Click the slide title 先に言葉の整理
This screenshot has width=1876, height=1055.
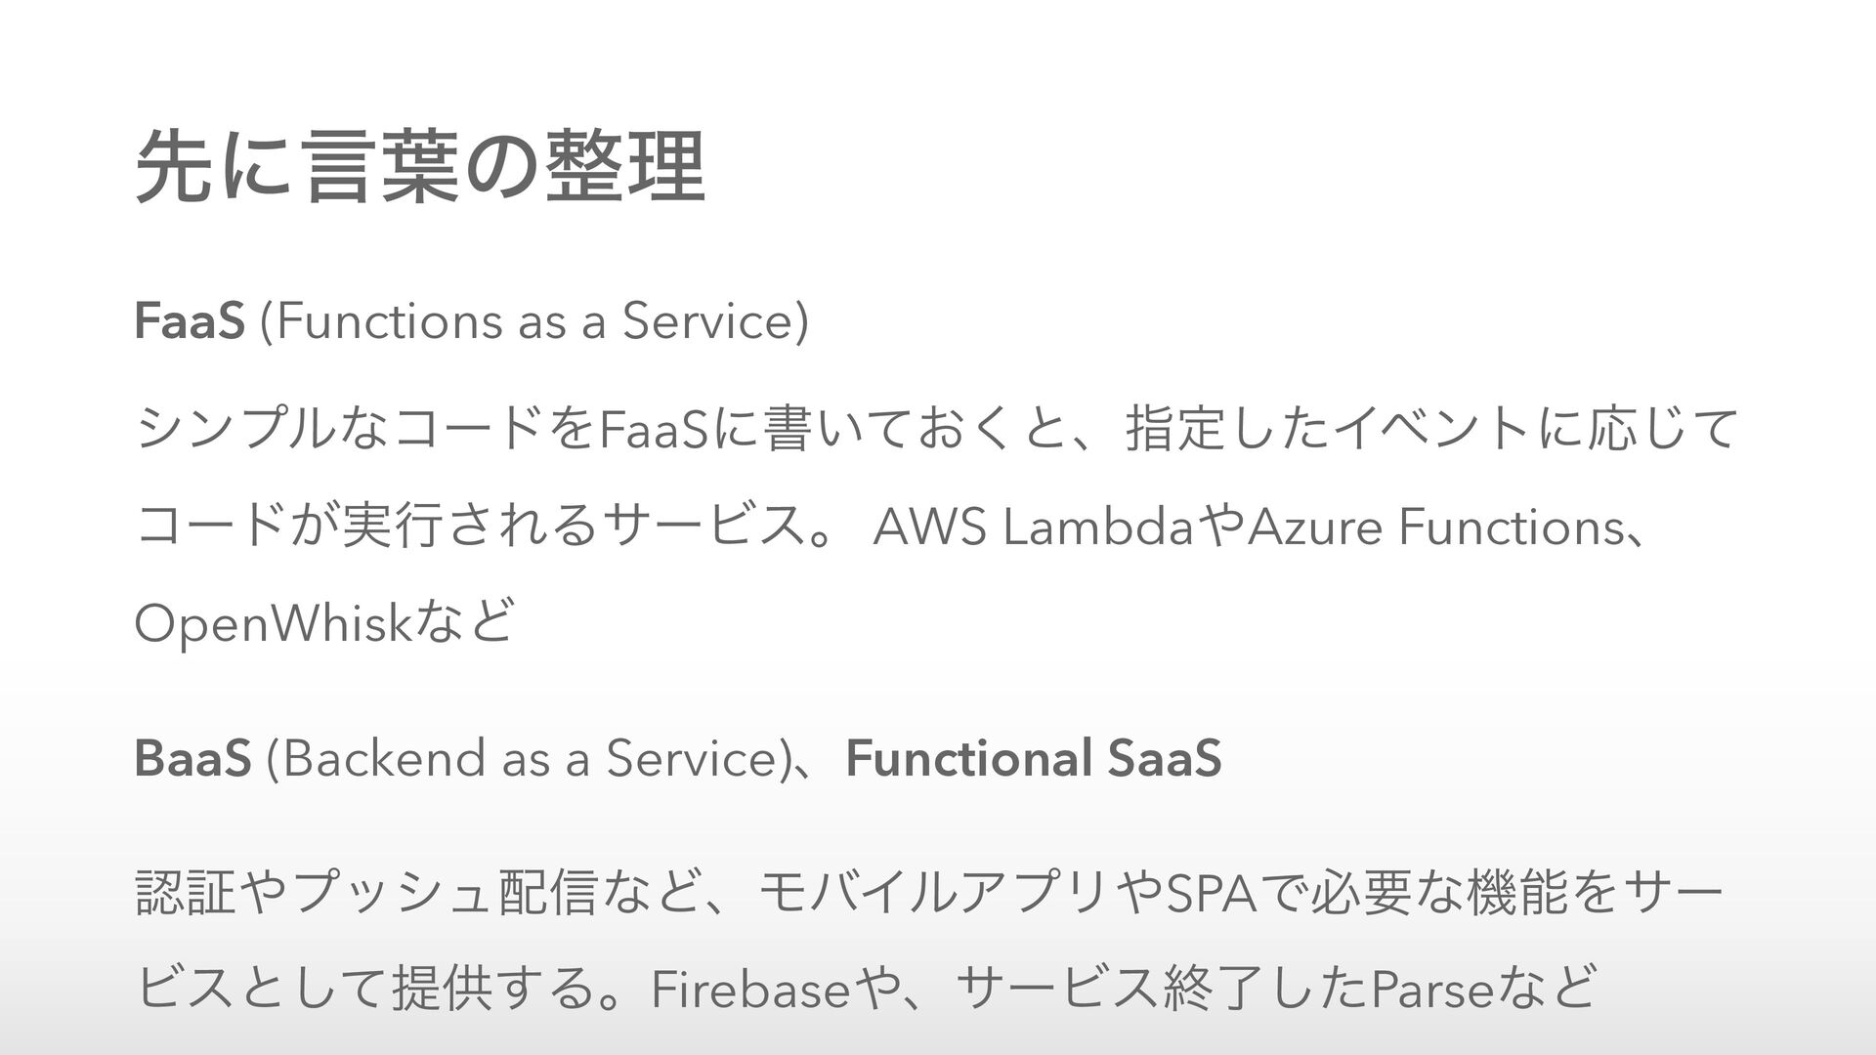pyautogui.click(x=420, y=167)
